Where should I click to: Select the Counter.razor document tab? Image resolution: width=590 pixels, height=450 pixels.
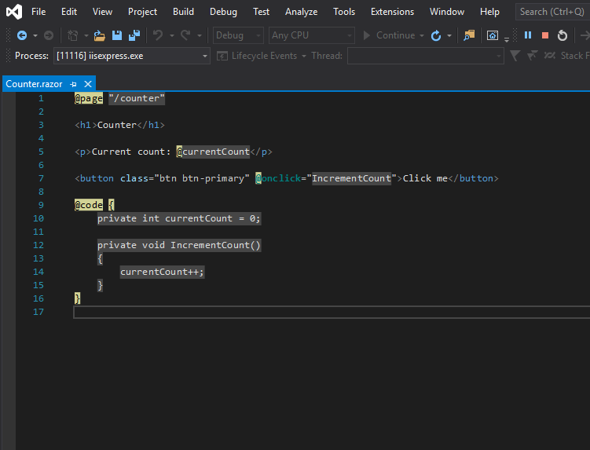(x=34, y=84)
